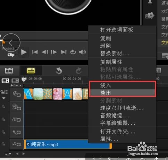Select the pink flowers clip thumbnail

pos(58,94)
